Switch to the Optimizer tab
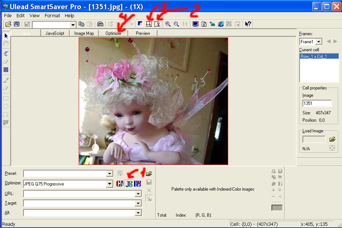342x228 pixels. coord(114,33)
